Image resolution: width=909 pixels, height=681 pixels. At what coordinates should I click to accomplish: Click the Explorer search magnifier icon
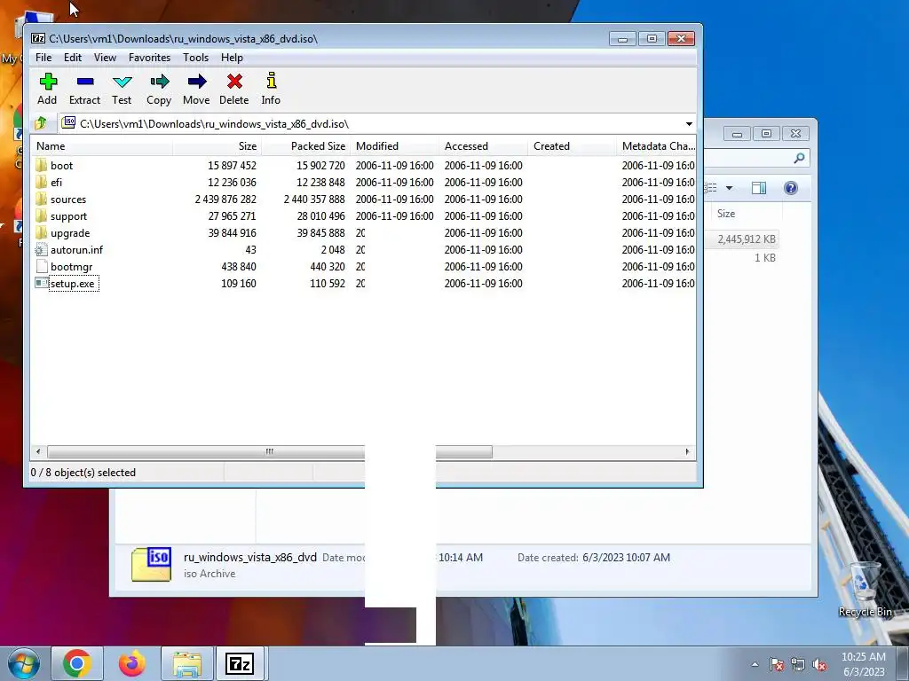[800, 158]
